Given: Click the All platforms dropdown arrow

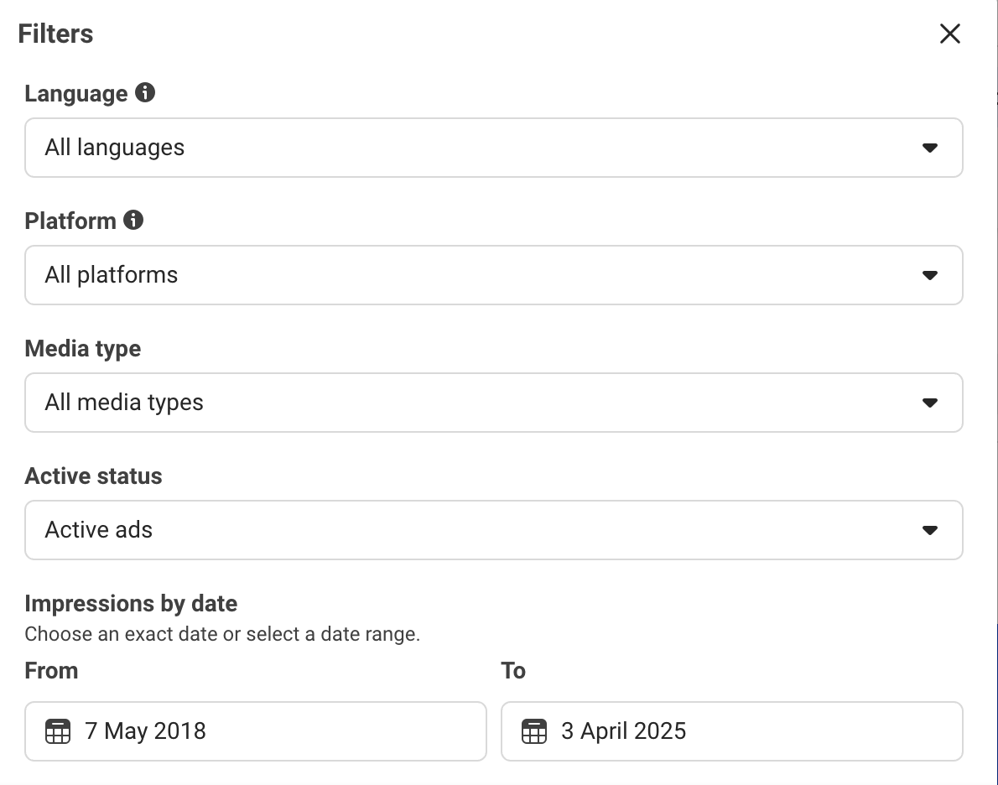Looking at the screenshot, I should pos(929,275).
